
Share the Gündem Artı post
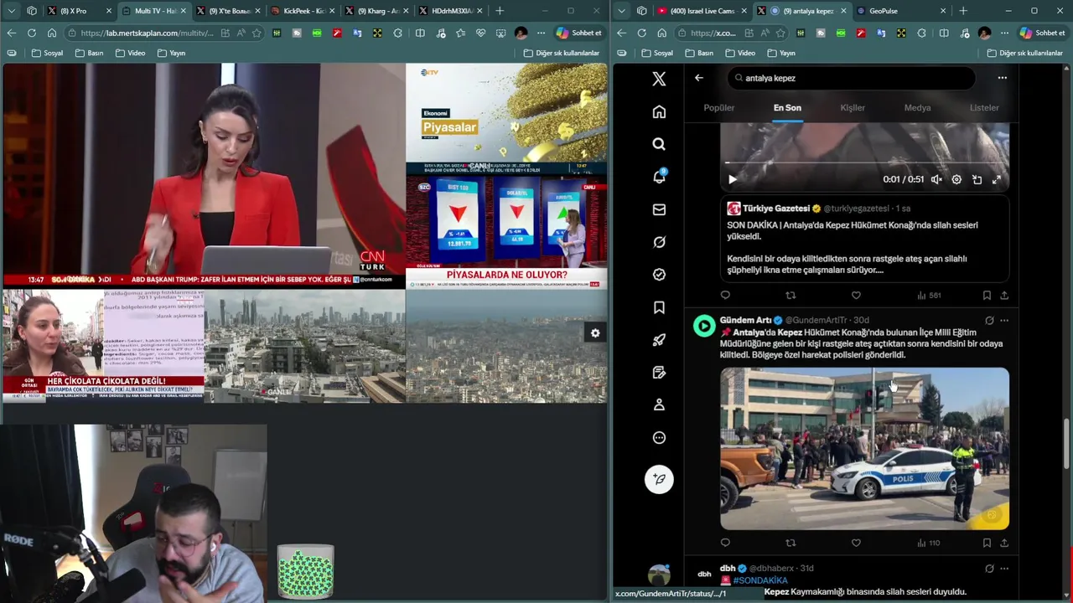(x=1004, y=543)
